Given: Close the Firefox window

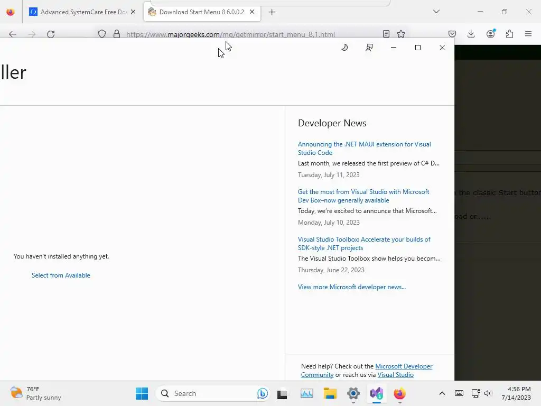Looking at the screenshot, I should pos(528,12).
